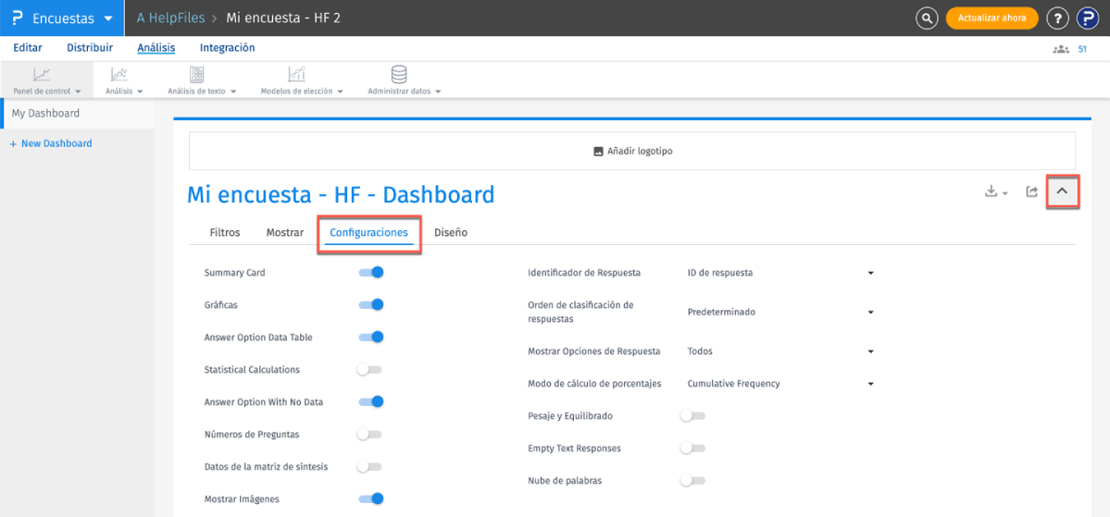
Task: Open the Distribuir menu
Action: click(x=90, y=48)
